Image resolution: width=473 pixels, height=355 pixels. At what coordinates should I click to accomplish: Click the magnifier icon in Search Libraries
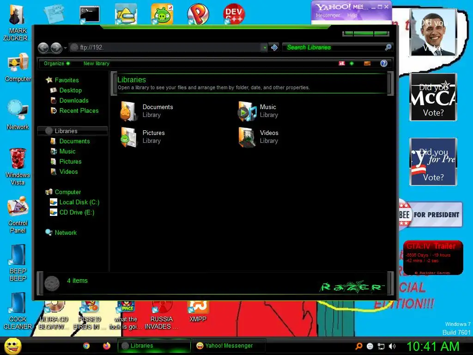(388, 47)
